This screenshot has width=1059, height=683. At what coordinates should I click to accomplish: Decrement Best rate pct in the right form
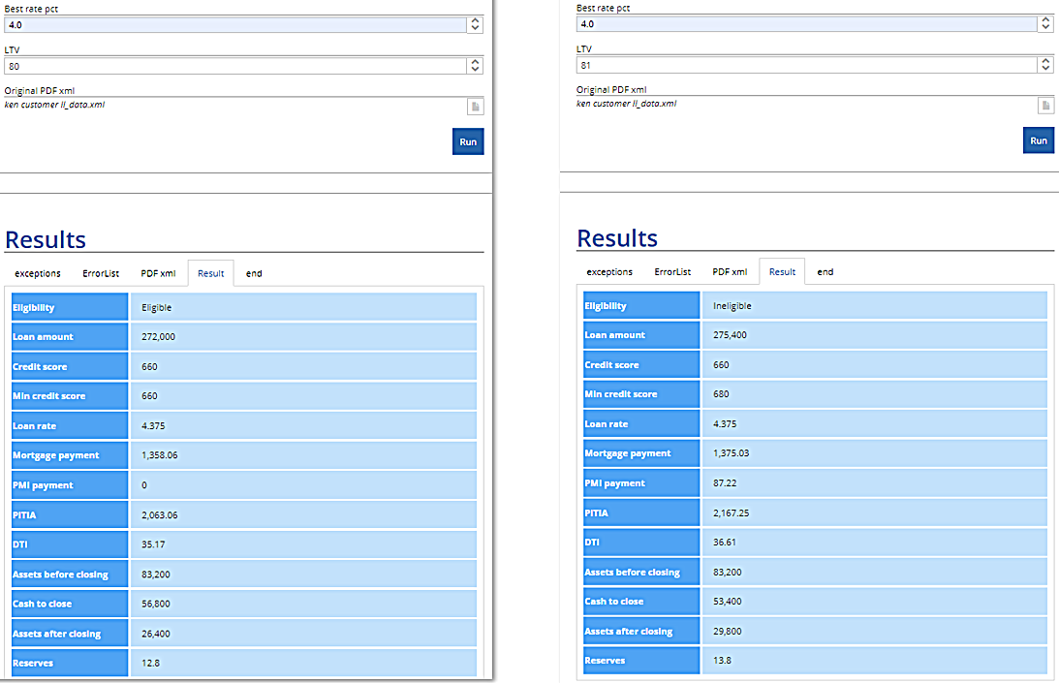coord(1045,28)
